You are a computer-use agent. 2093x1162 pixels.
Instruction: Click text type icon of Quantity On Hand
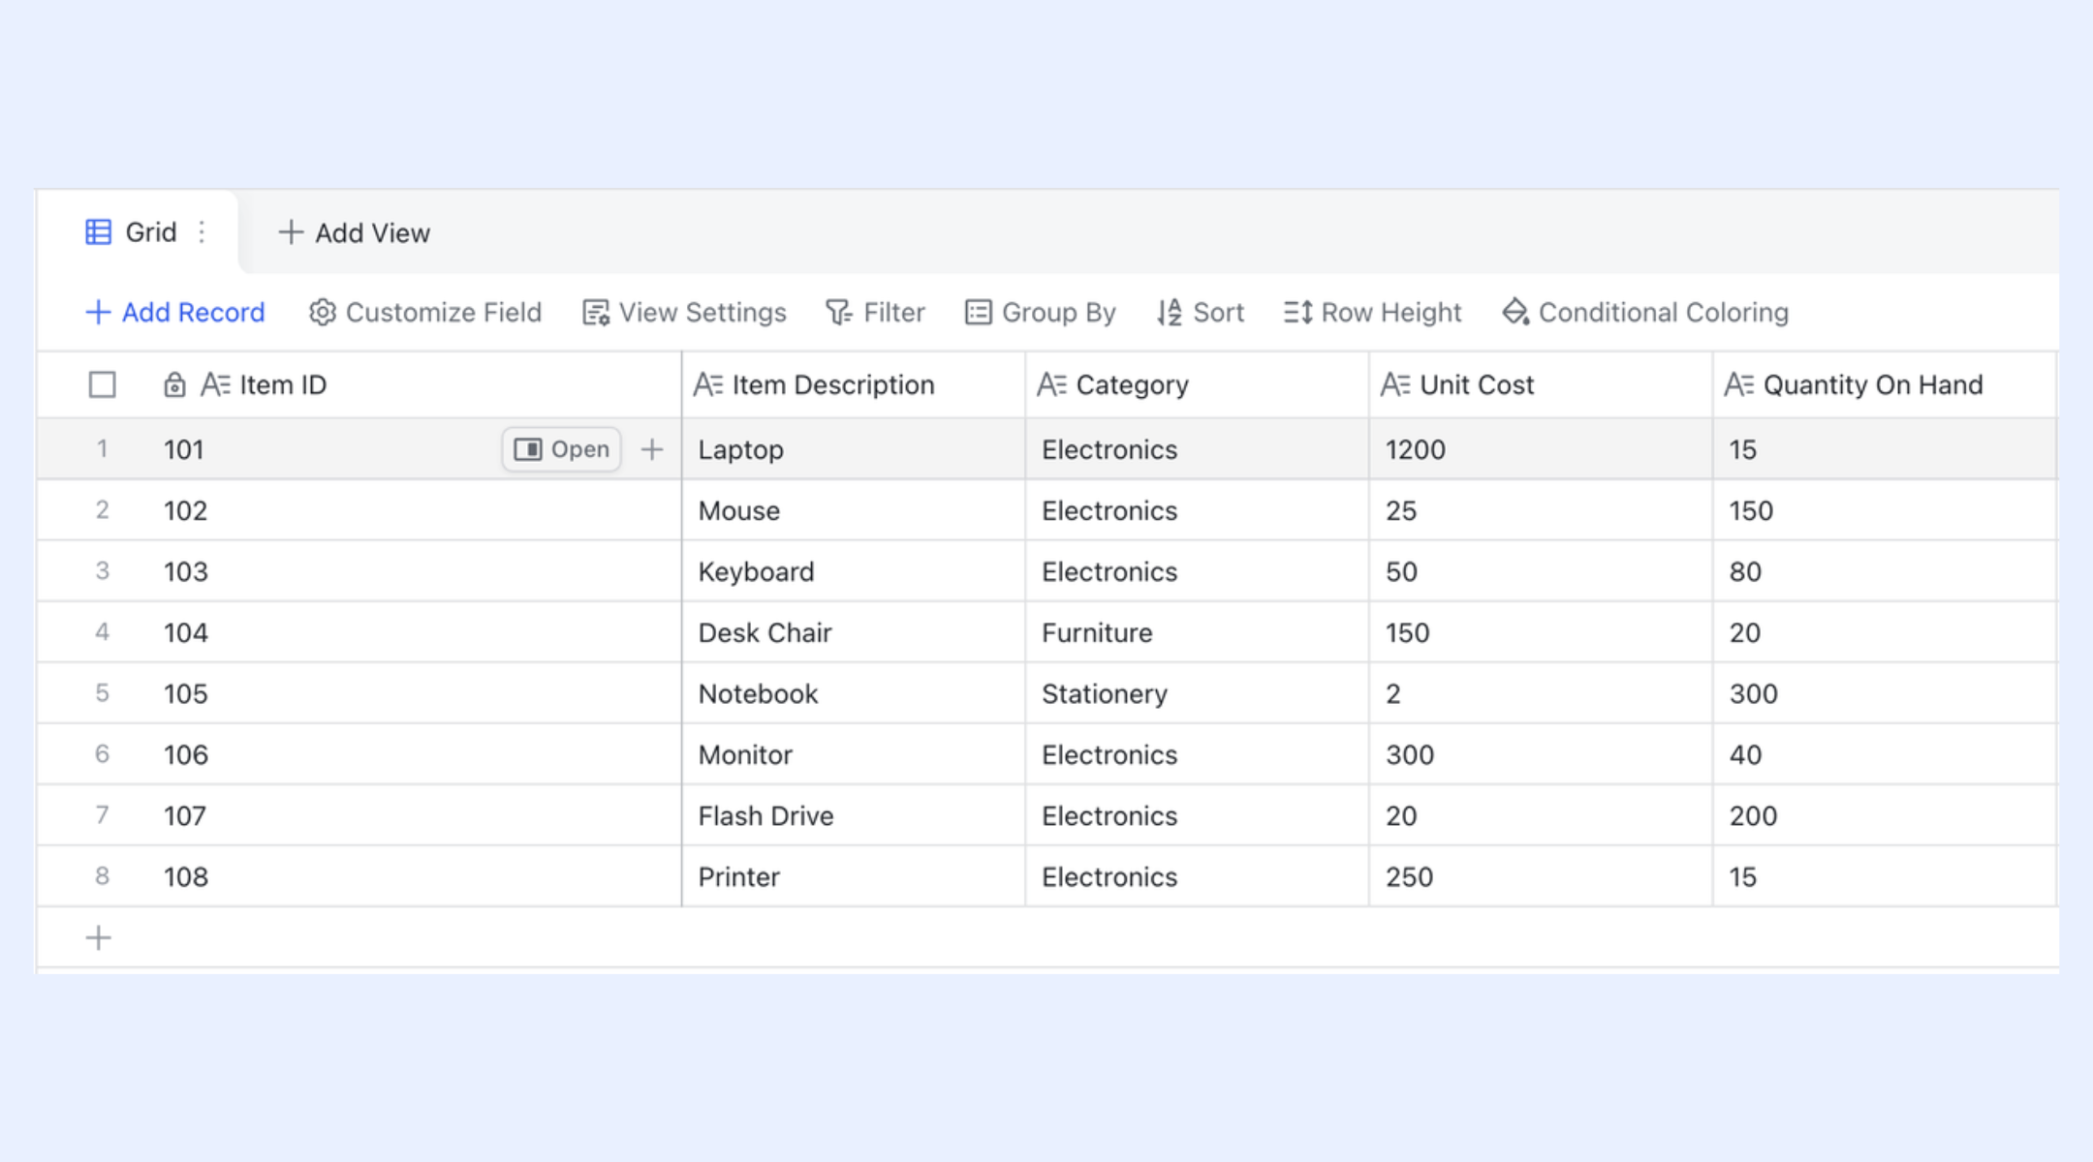tap(1739, 385)
